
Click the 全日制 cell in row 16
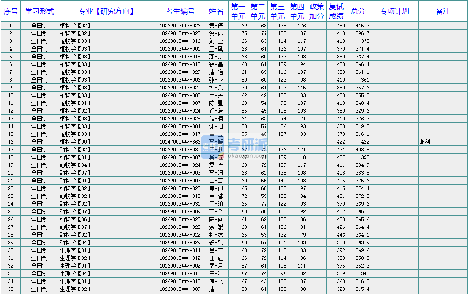(x=39, y=142)
